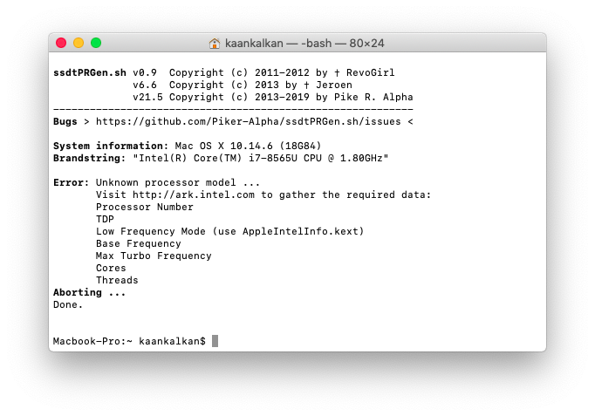Minimize the Terminal window with yellow button
This screenshot has width=595, height=416.
pyautogui.click(x=79, y=43)
